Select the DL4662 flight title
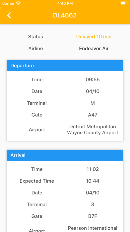 pos(65,15)
